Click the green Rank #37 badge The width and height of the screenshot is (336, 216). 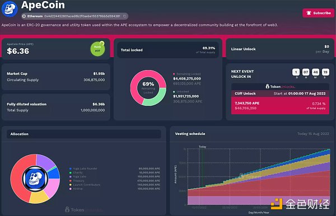tap(97, 49)
